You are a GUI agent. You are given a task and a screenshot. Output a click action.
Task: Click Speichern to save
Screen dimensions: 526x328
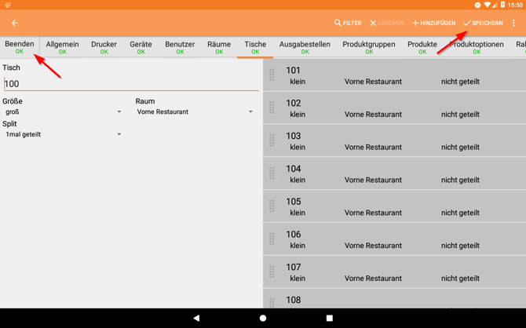point(483,24)
